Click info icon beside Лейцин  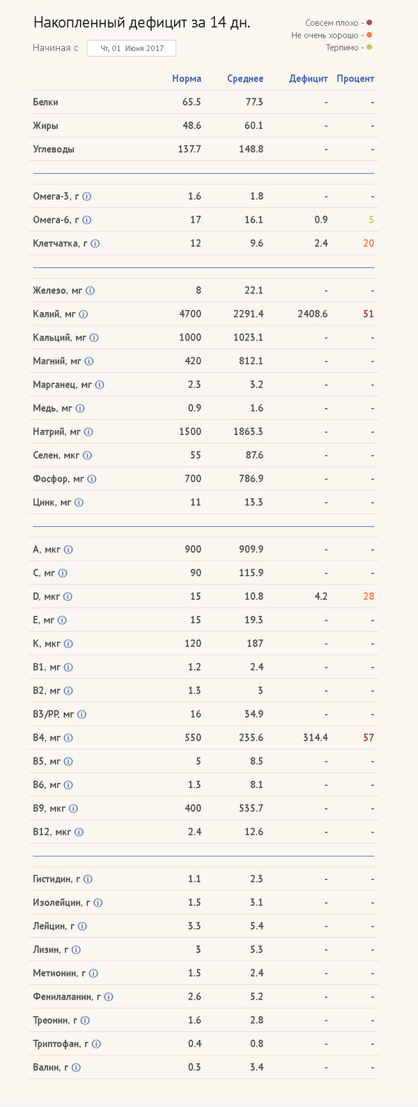tap(82, 926)
